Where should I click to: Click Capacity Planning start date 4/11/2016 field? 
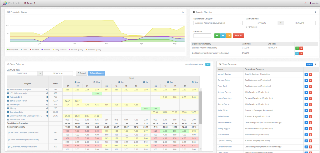(262, 23)
